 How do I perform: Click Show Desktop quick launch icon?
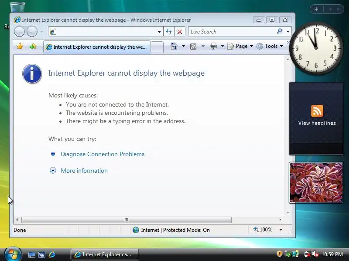(x=31, y=254)
